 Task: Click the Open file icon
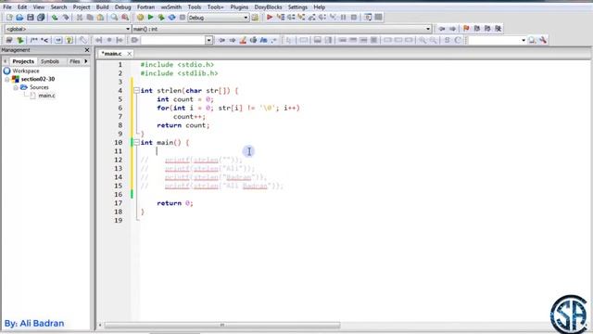click(x=19, y=18)
